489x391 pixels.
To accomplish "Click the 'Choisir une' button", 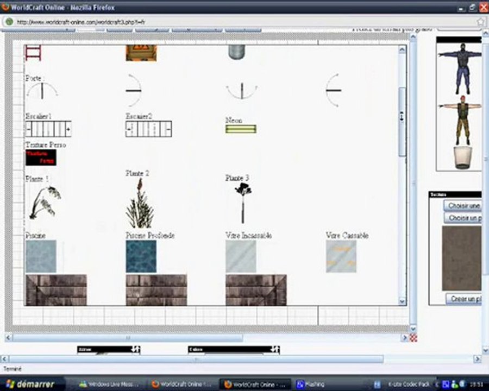I will [x=463, y=206].
